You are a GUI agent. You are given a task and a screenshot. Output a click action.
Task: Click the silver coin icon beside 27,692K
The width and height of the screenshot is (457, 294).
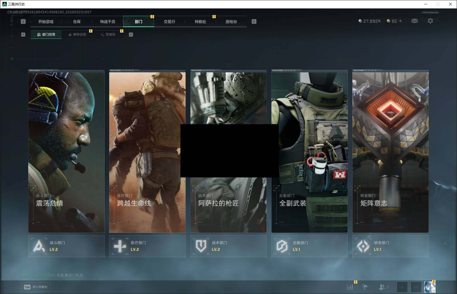(360, 21)
